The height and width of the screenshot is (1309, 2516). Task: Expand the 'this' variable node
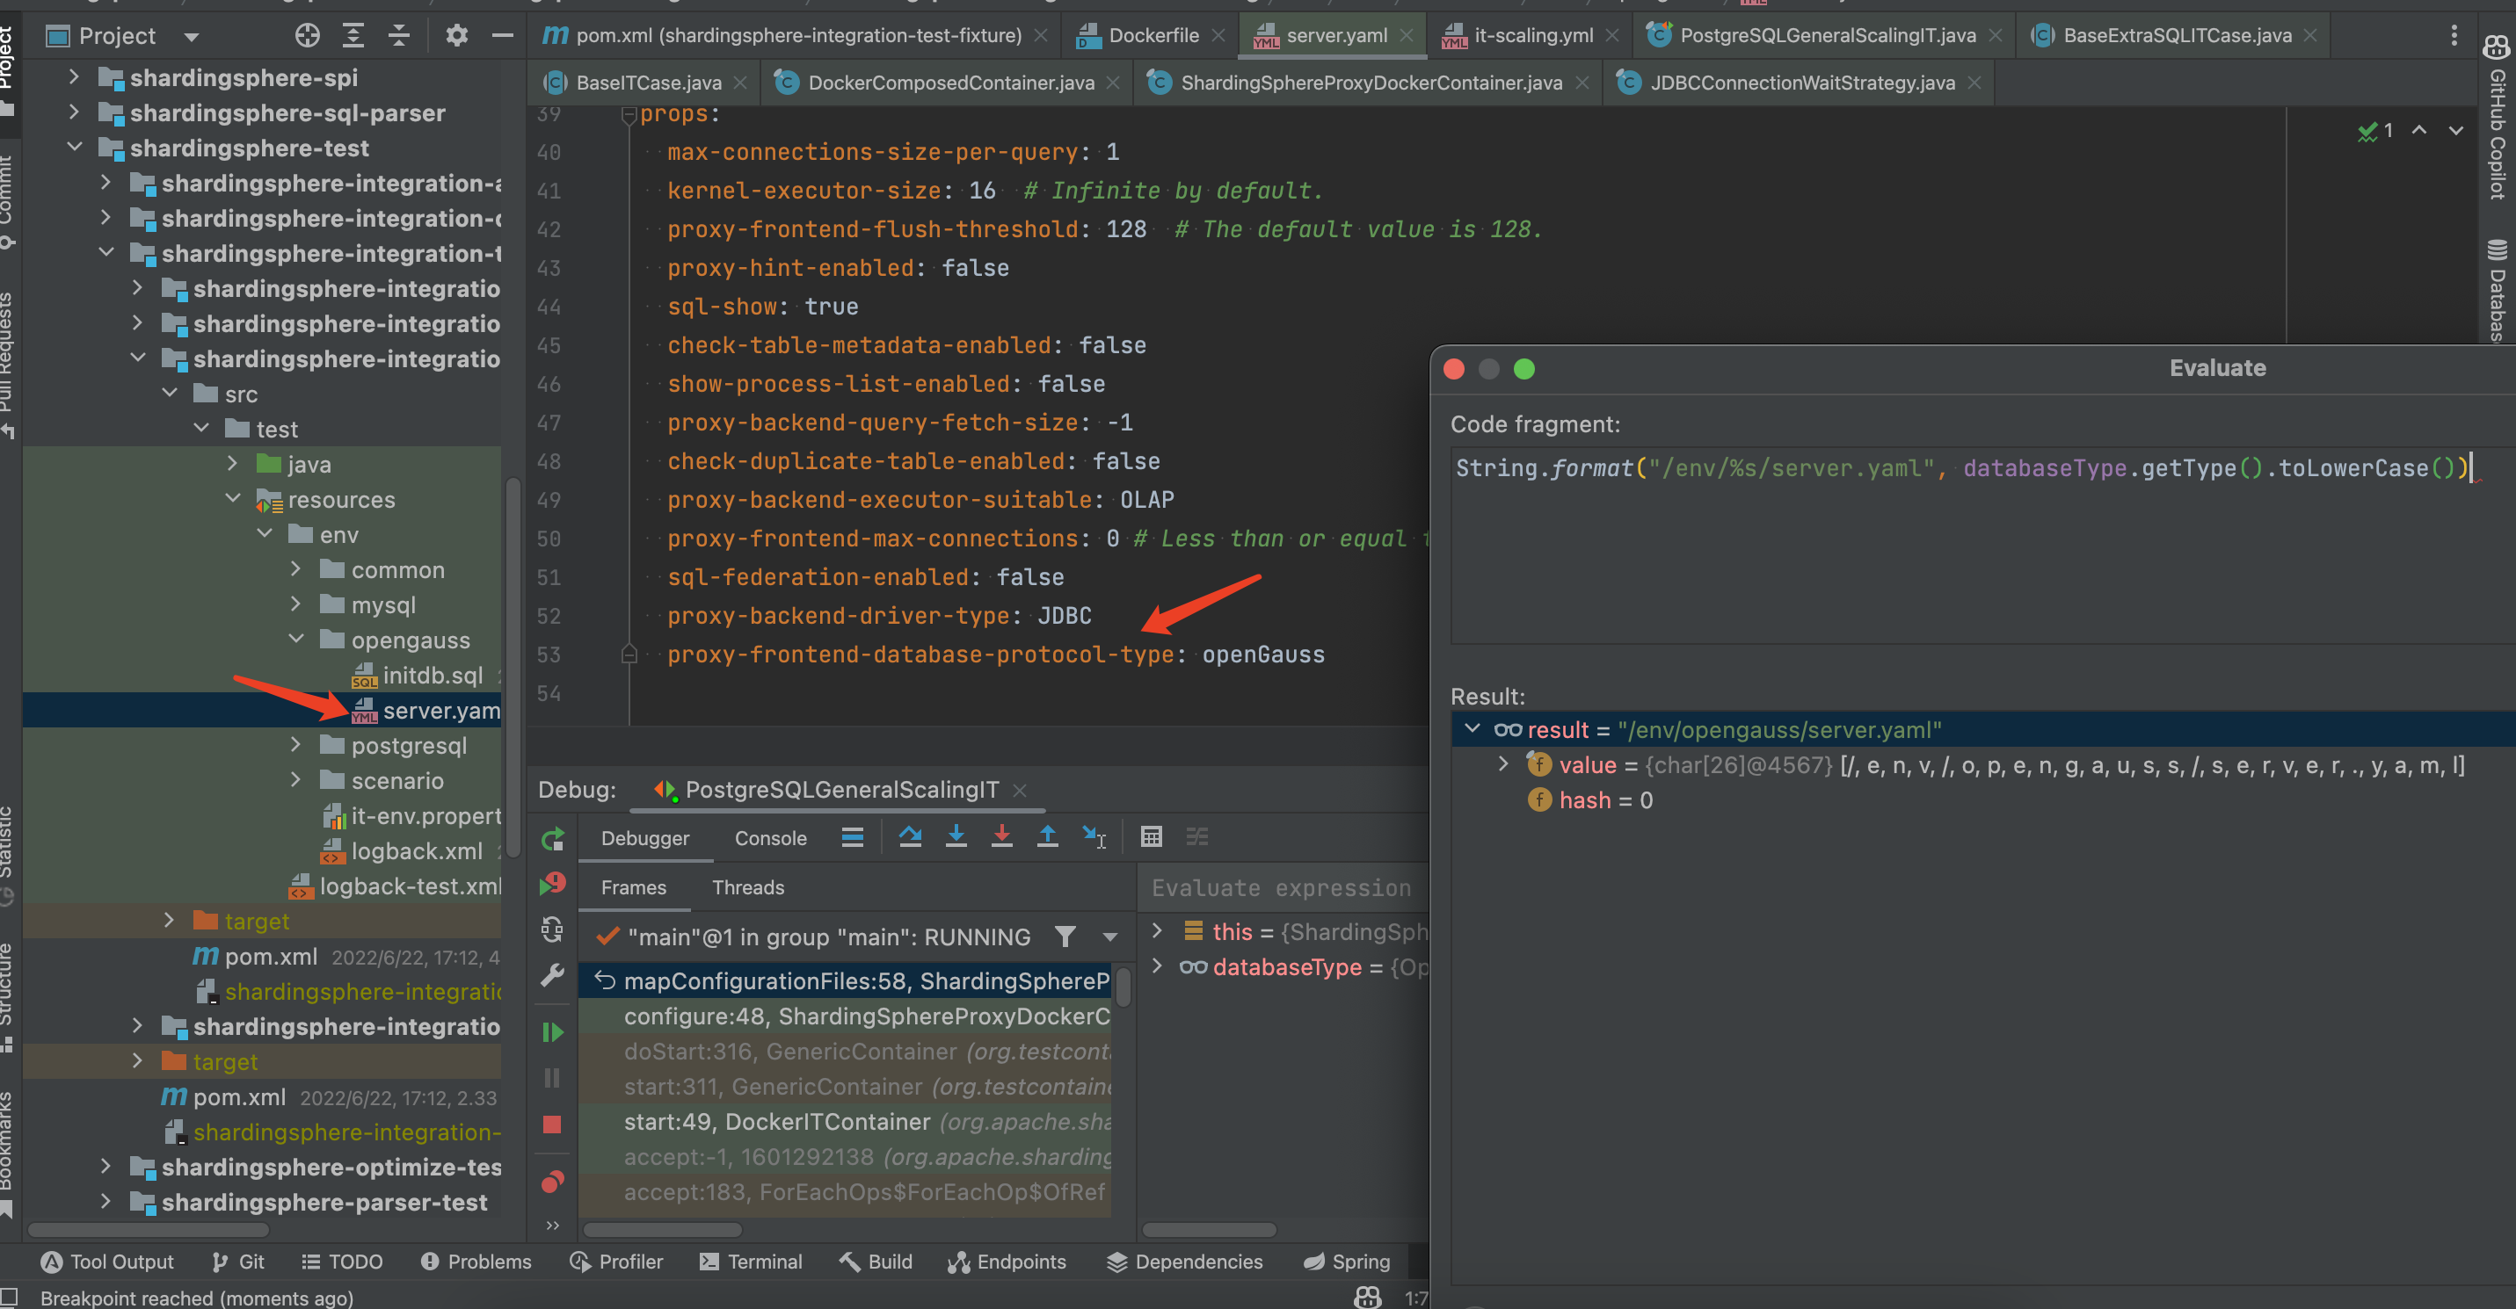click(x=1159, y=931)
